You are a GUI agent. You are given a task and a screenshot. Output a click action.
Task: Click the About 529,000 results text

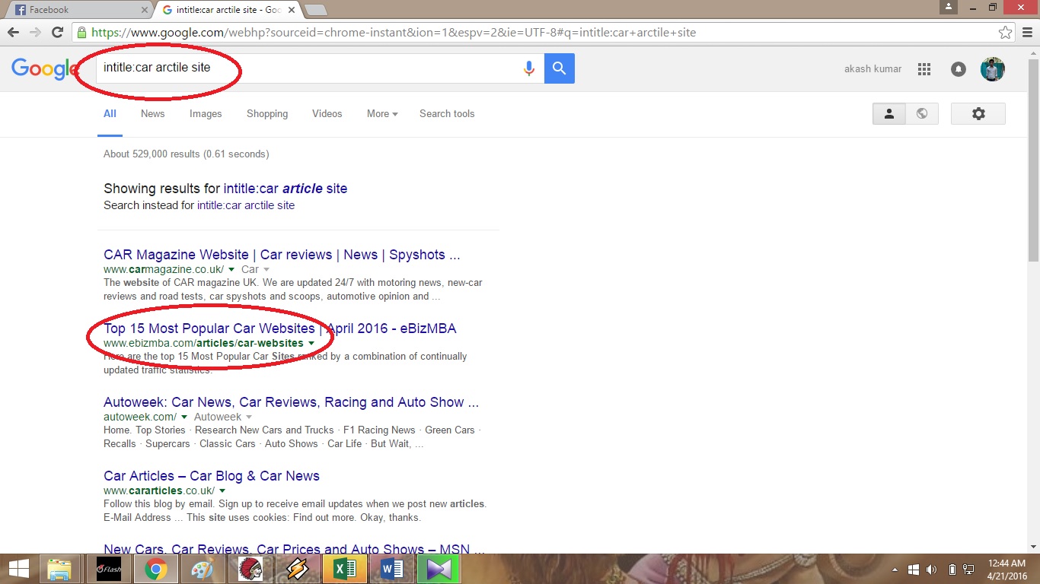187,154
